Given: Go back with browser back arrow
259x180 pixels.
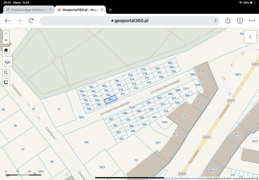Looking at the screenshot, I should tap(7, 21).
